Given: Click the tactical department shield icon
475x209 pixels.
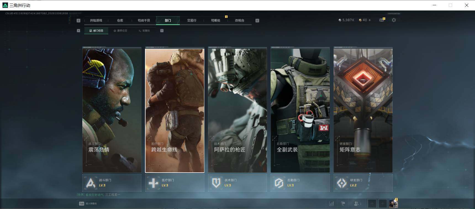Looking at the screenshot, I should click(216, 183).
